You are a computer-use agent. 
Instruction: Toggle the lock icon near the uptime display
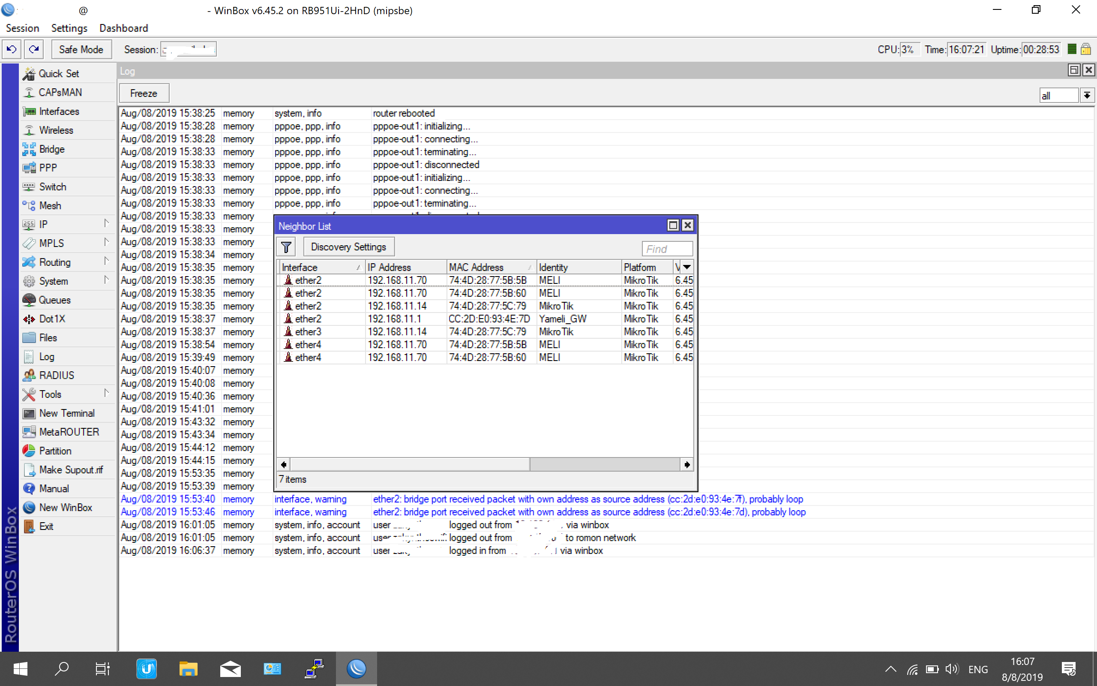(x=1086, y=49)
